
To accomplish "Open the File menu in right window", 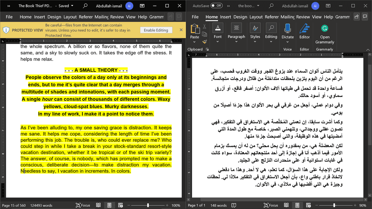I will pyautogui.click(x=195, y=17).
